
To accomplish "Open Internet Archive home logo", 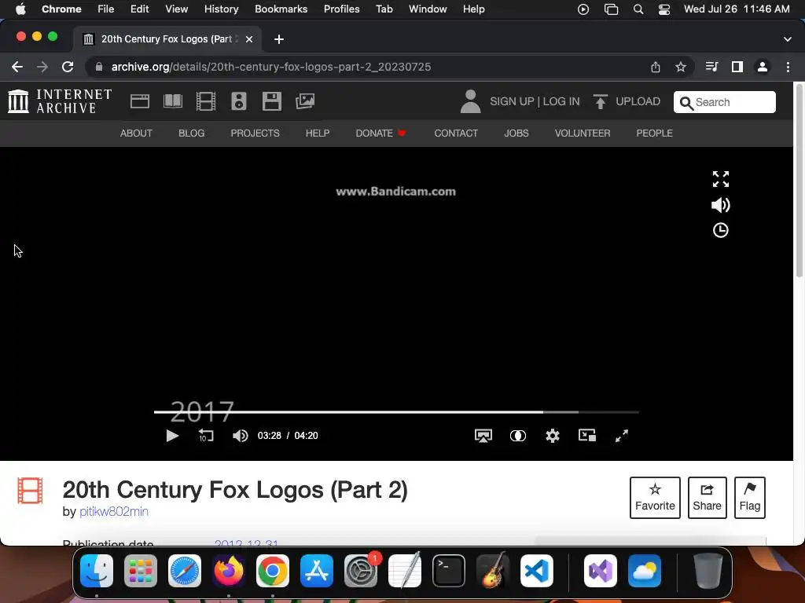I will tap(60, 101).
